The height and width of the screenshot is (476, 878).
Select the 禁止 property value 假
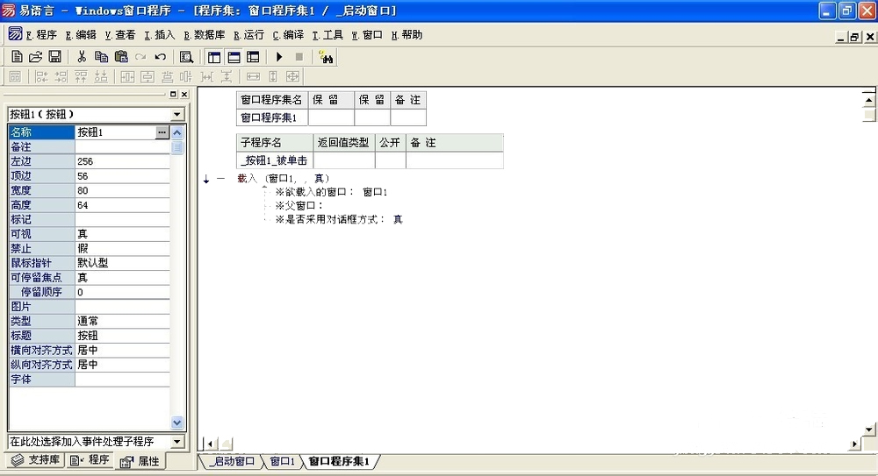(122, 248)
